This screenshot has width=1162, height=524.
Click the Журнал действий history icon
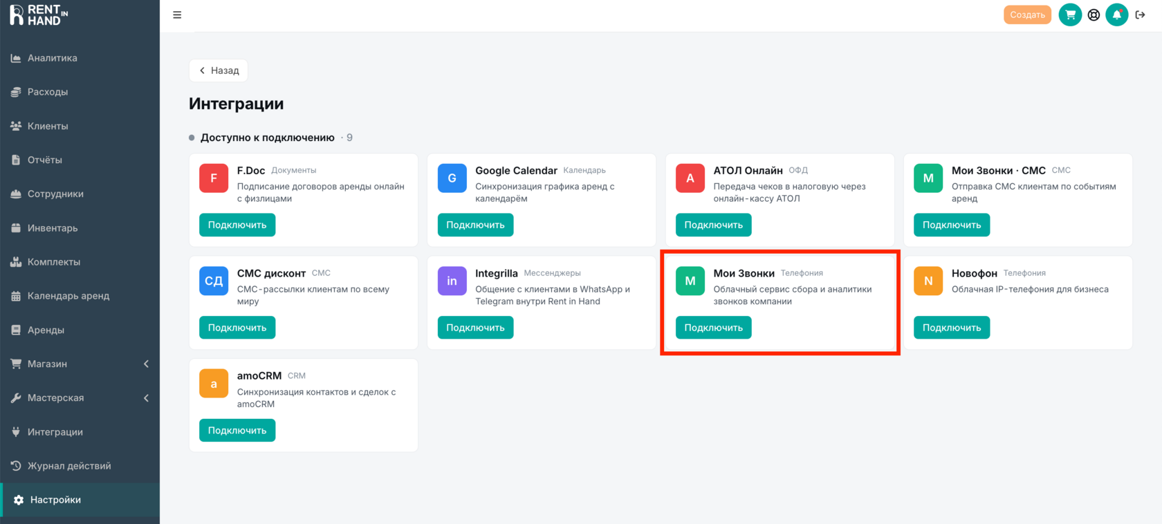[x=16, y=466]
